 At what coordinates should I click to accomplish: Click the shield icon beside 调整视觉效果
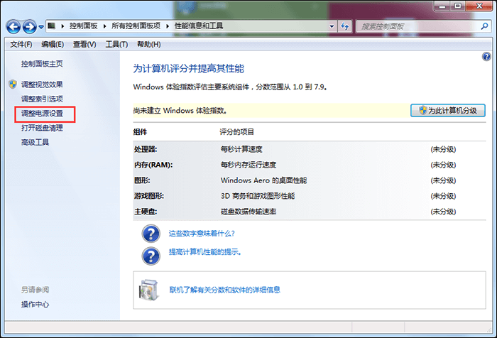click(x=13, y=84)
